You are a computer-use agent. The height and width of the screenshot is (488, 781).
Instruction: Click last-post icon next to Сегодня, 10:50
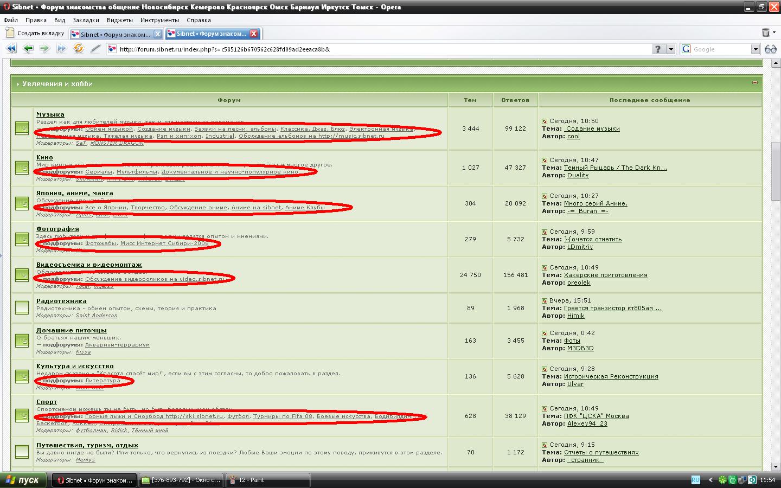click(545, 121)
